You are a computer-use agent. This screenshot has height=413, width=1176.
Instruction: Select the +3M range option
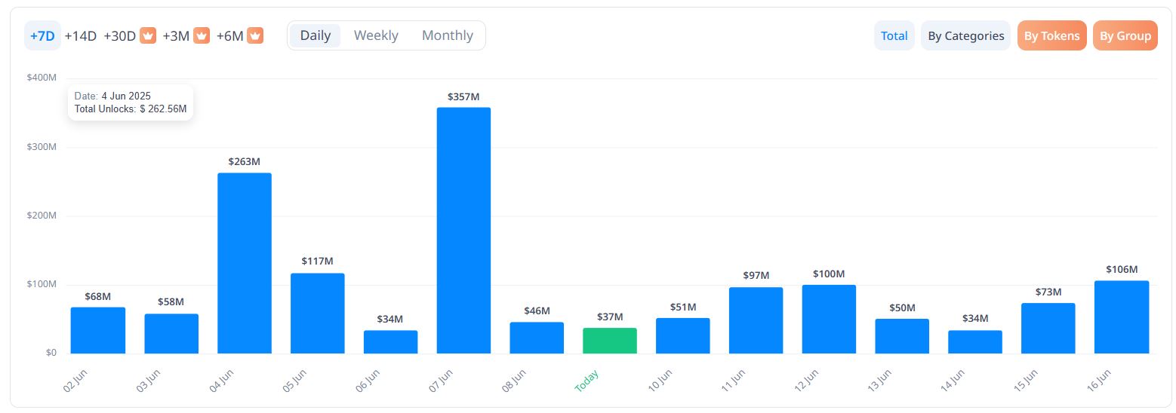176,35
